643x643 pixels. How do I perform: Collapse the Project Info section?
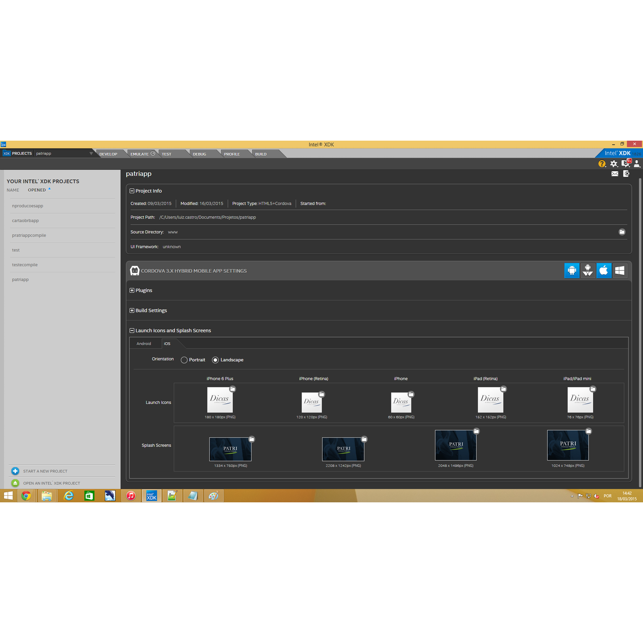[132, 191]
